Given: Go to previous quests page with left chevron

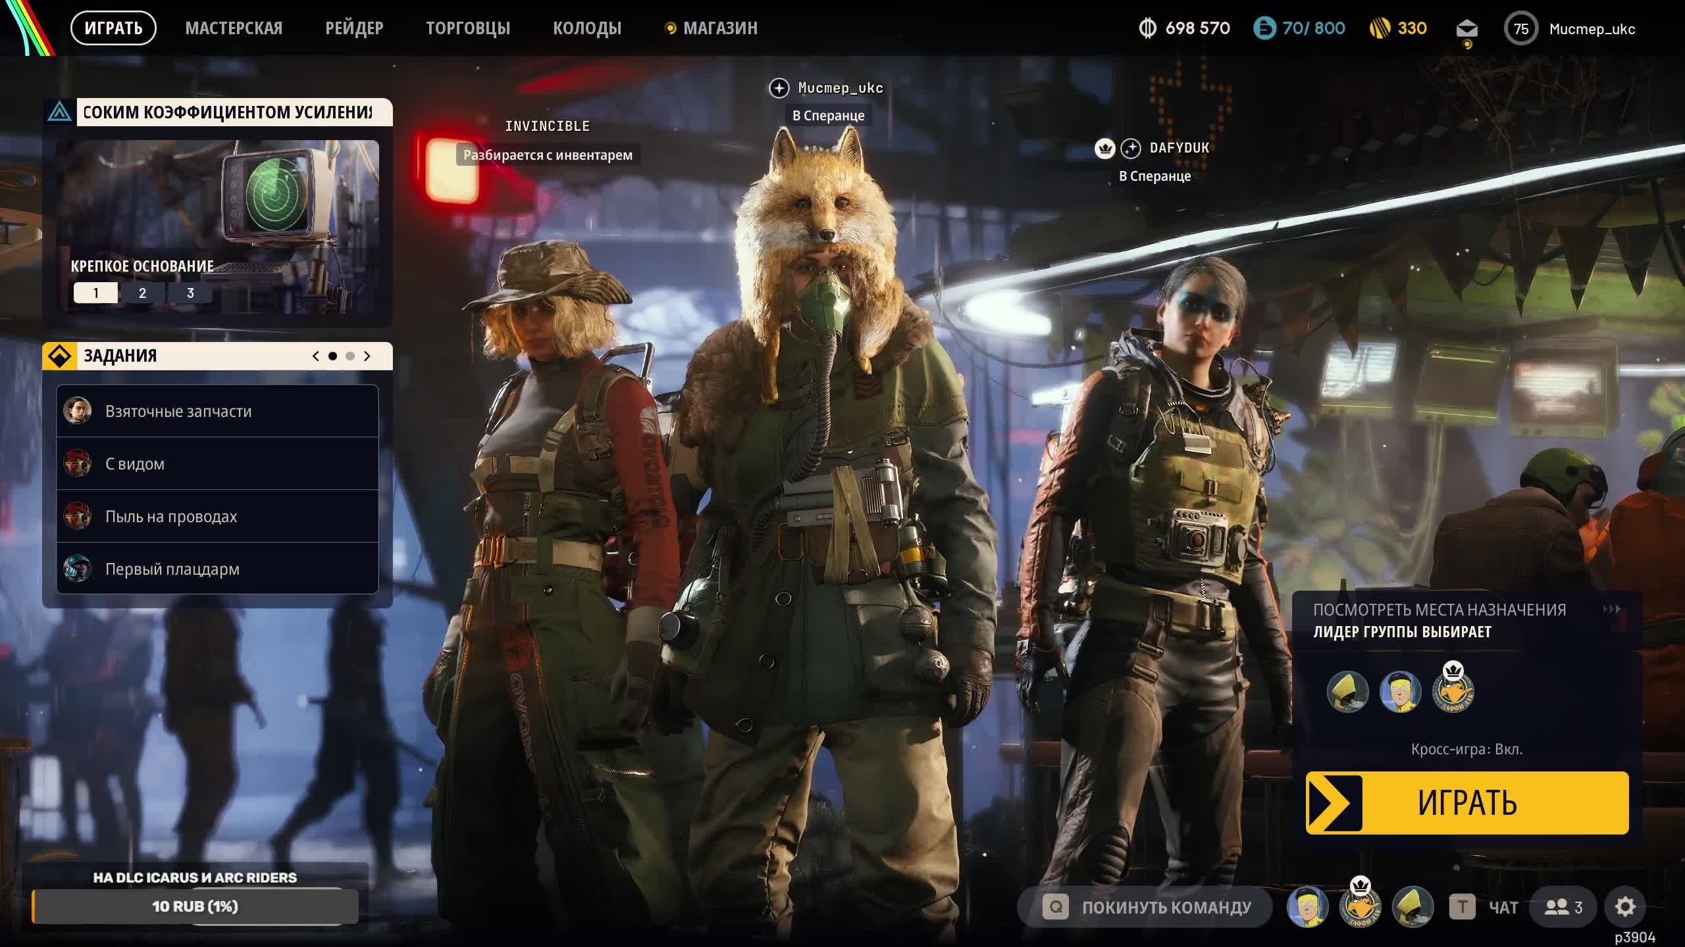Looking at the screenshot, I should click(315, 356).
